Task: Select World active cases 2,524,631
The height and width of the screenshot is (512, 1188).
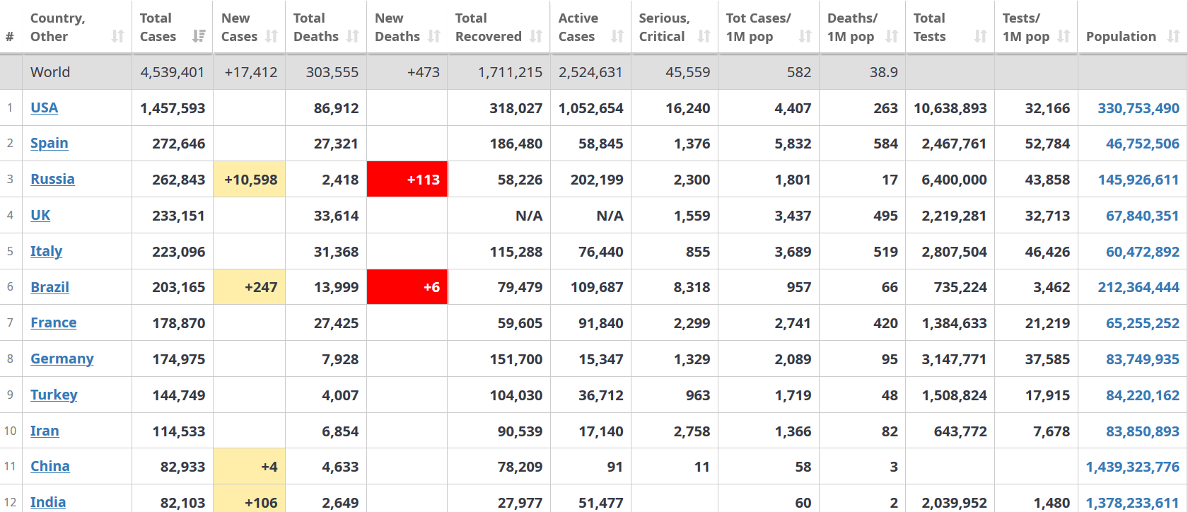Action: point(590,72)
